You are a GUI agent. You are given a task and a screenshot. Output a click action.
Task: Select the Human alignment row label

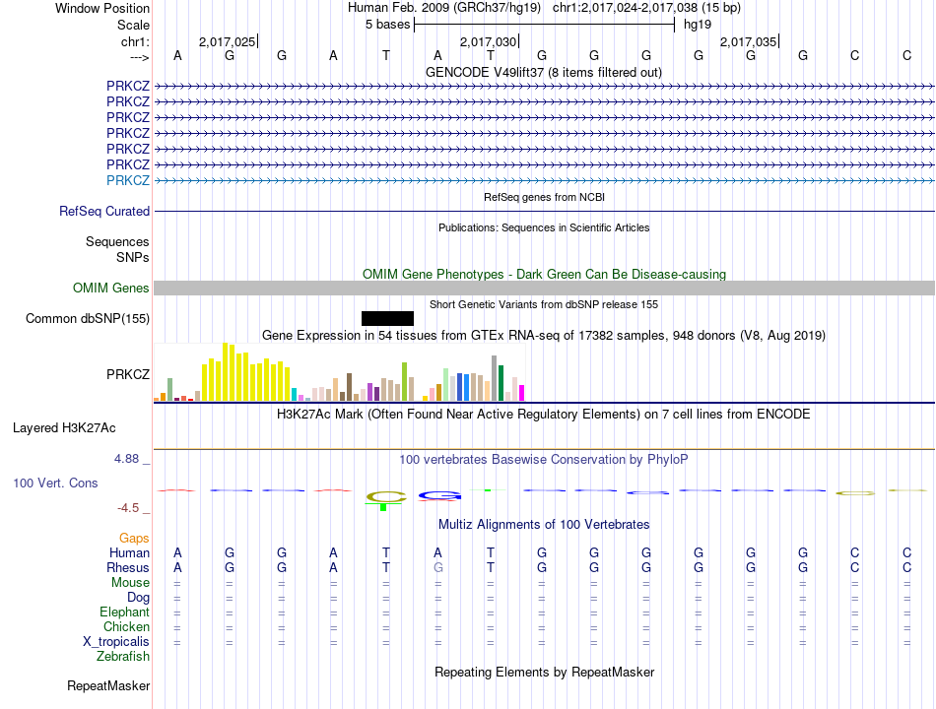coord(129,552)
